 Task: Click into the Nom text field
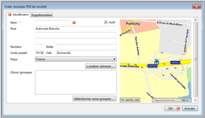pyautogui.click(x=53, y=23)
